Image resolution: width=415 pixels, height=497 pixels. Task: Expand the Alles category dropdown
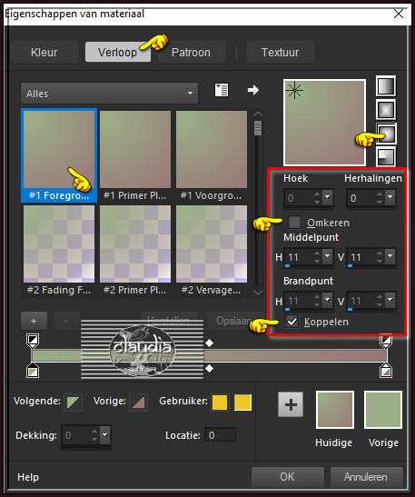[x=109, y=94]
